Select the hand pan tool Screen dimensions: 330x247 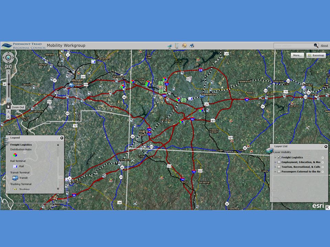tap(8, 106)
